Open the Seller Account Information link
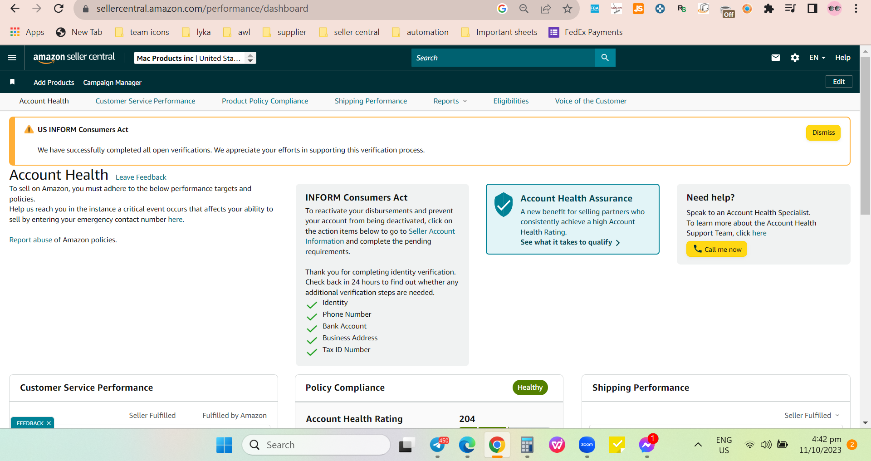 tap(380, 236)
